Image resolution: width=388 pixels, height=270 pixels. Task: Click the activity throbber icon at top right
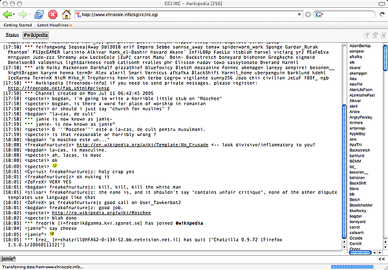383,14
